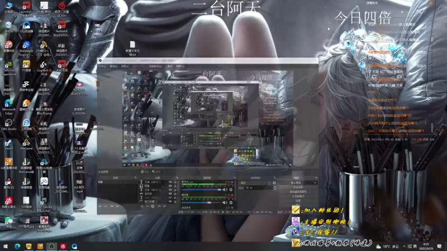The width and height of the screenshot is (447, 251).
Task: Toggle visibility eye of 显示器 source
Action: pos(170,194)
